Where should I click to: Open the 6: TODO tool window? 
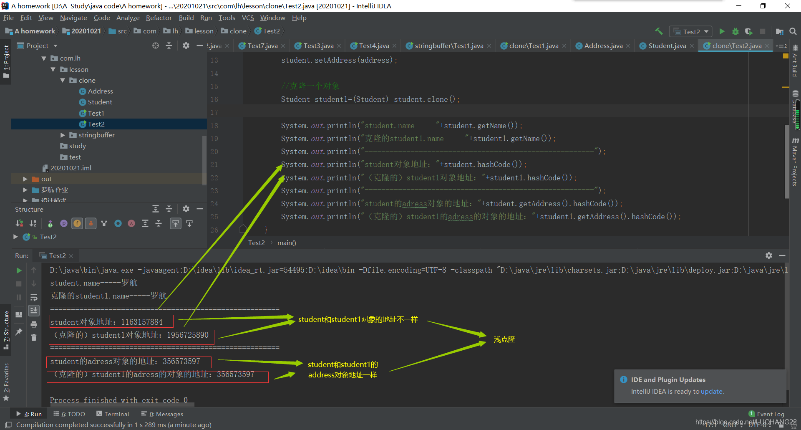[x=69, y=414]
